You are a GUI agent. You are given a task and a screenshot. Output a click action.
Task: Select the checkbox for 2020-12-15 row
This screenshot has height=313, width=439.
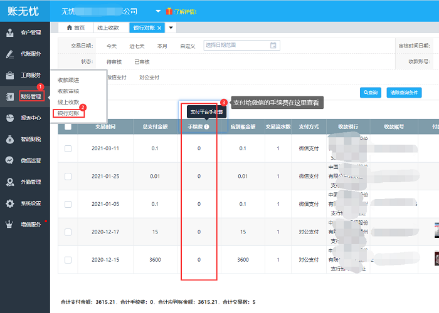68,259
